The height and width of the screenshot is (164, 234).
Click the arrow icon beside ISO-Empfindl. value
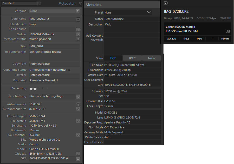tap(78, 135)
